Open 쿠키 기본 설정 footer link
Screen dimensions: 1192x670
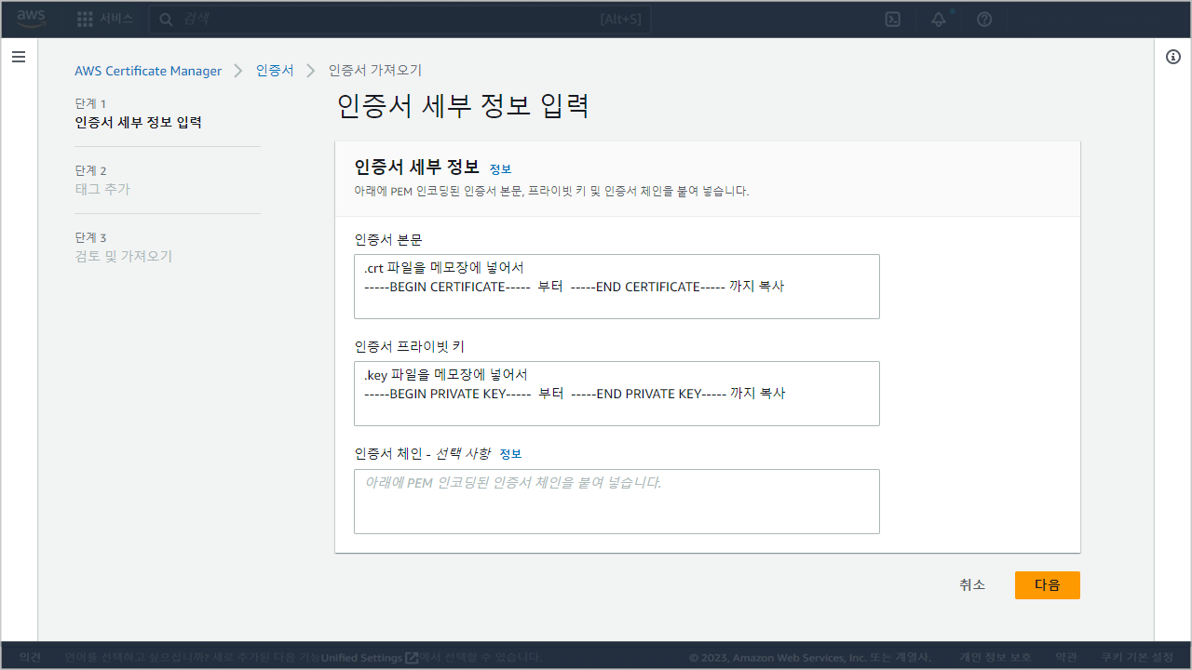[x=1136, y=657]
